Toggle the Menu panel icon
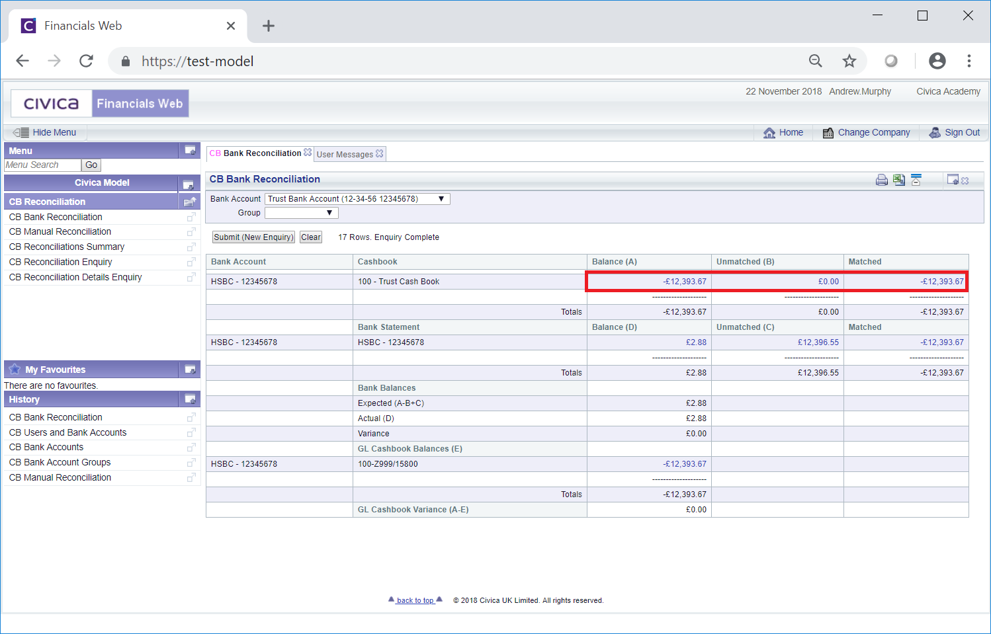The width and height of the screenshot is (991, 634). tap(190, 150)
